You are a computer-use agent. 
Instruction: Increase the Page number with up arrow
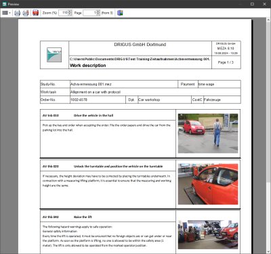[x=98, y=12]
